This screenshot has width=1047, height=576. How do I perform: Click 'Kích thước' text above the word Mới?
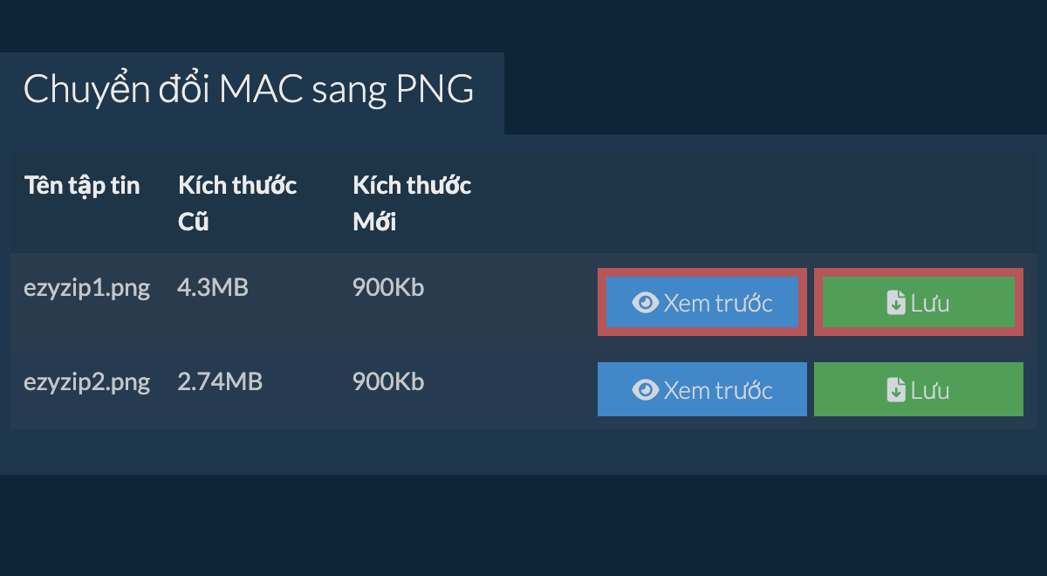412,185
